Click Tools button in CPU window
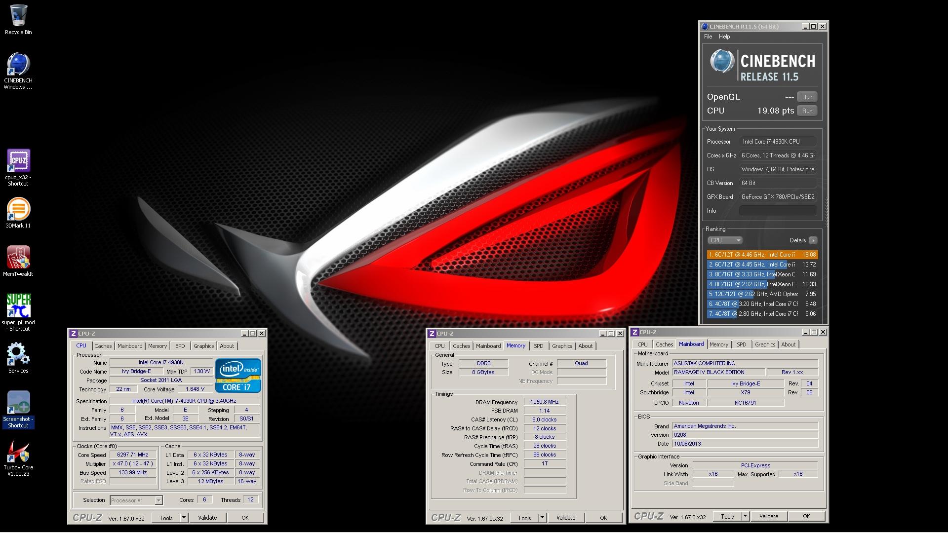The height and width of the screenshot is (533, 948). (166, 518)
